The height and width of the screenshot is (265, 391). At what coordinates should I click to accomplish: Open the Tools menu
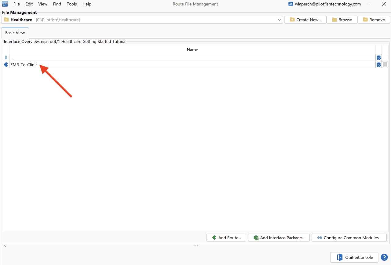pos(72,4)
